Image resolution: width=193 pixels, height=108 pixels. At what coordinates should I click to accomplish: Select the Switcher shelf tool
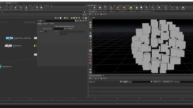177,8
